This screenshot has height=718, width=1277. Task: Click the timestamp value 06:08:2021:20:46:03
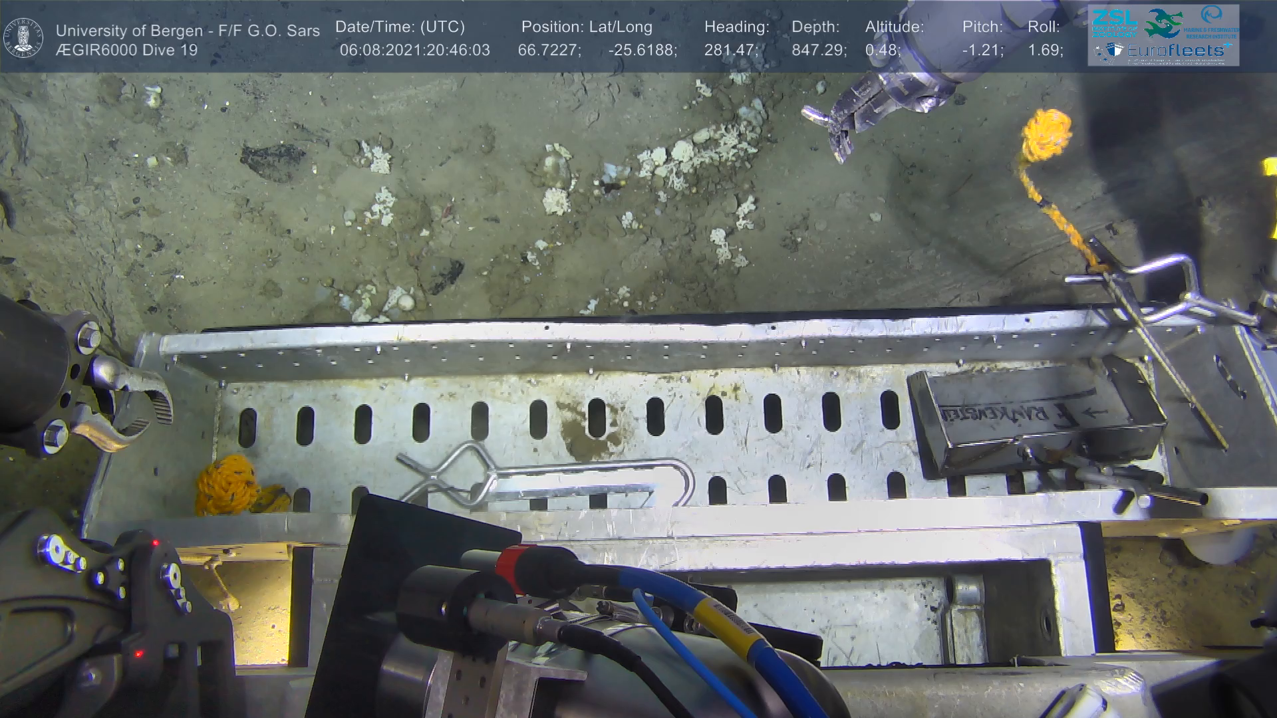[414, 51]
